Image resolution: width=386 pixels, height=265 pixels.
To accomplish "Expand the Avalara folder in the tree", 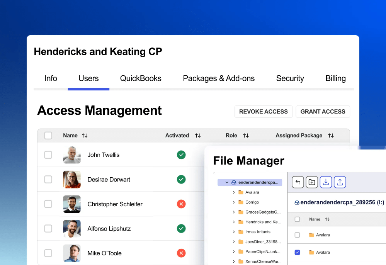I will click(x=234, y=192).
